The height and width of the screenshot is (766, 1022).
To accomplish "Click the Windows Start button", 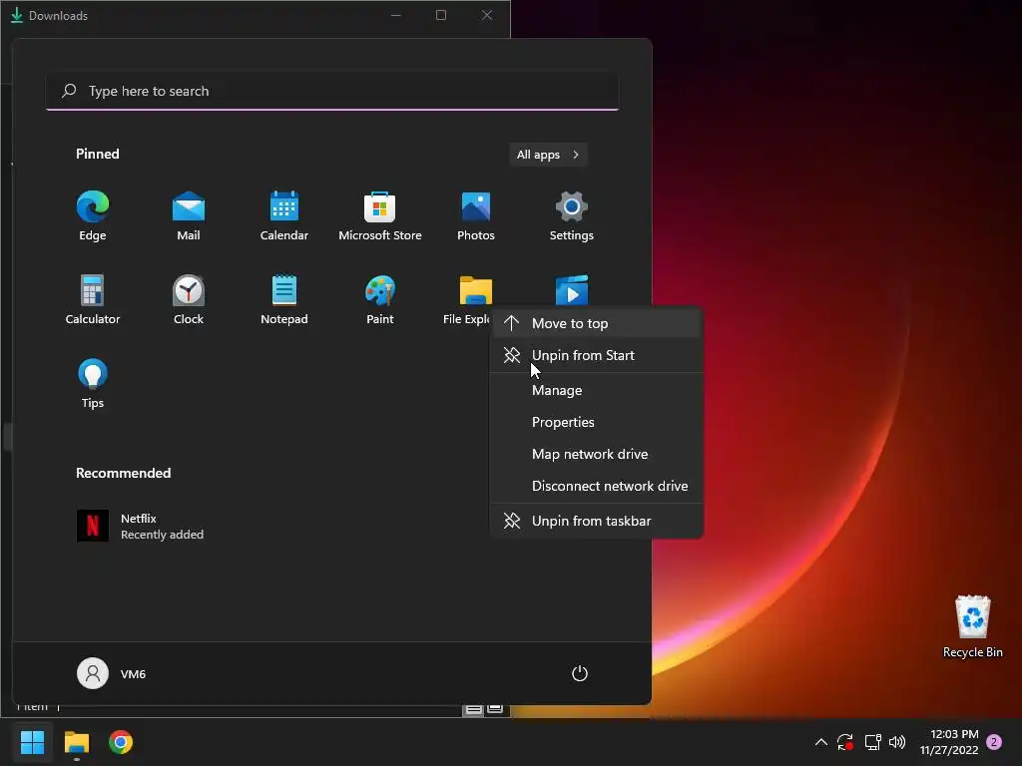I will (32, 742).
